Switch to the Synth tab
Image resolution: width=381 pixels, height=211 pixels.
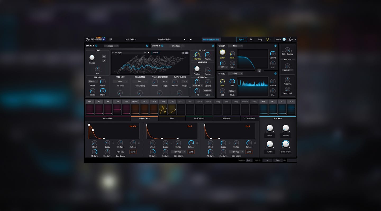coord(242,40)
